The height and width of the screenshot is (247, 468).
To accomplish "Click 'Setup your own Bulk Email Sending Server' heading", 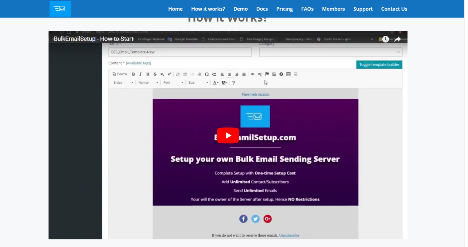I will pyautogui.click(x=255, y=159).
